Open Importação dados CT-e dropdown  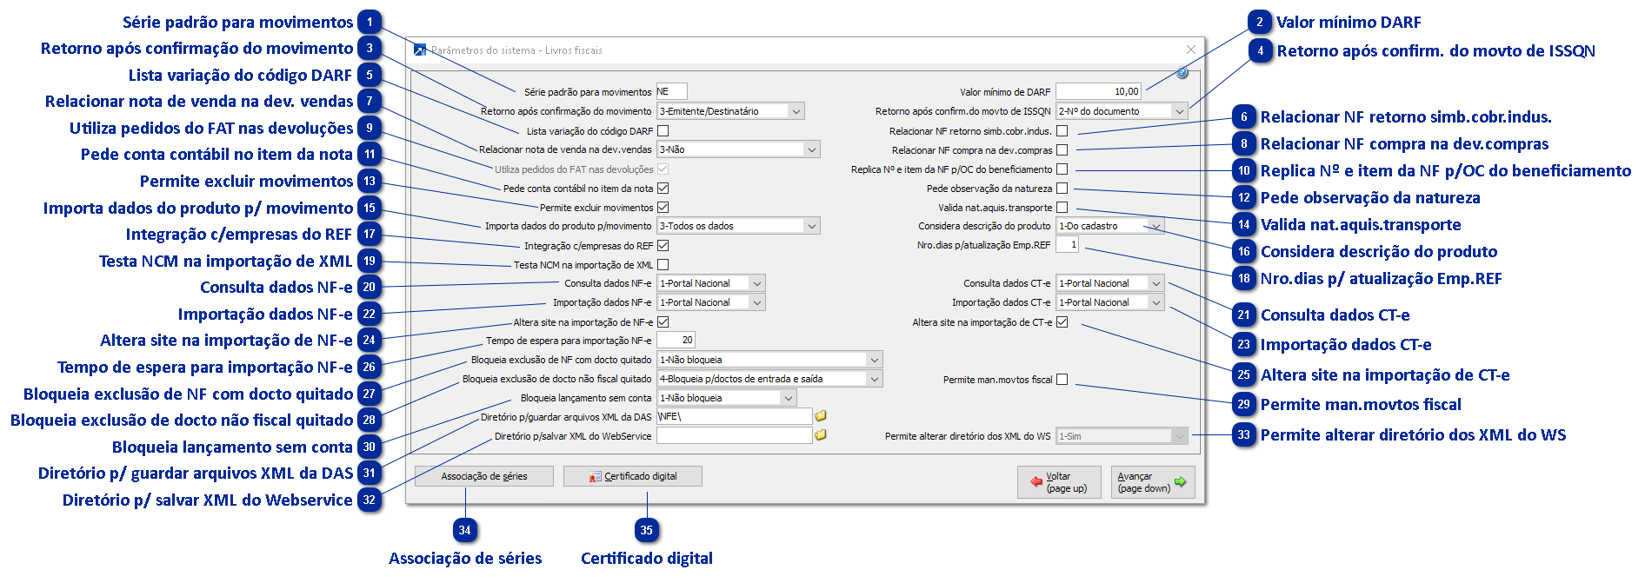click(x=1109, y=302)
